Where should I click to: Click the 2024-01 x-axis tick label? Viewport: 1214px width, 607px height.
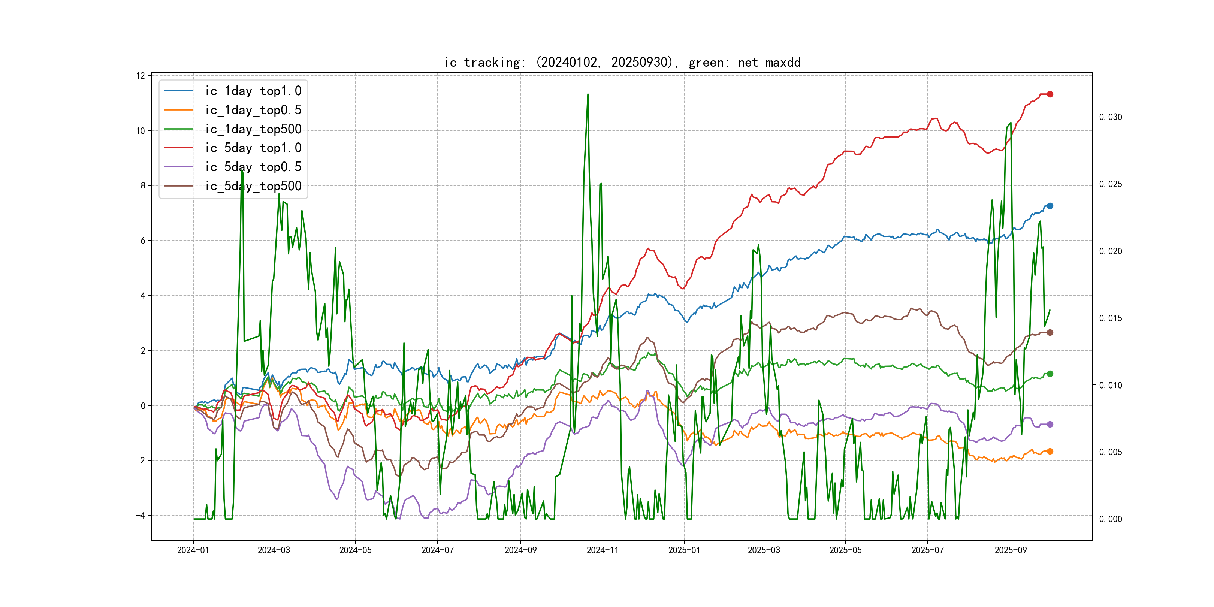(x=193, y=550)
